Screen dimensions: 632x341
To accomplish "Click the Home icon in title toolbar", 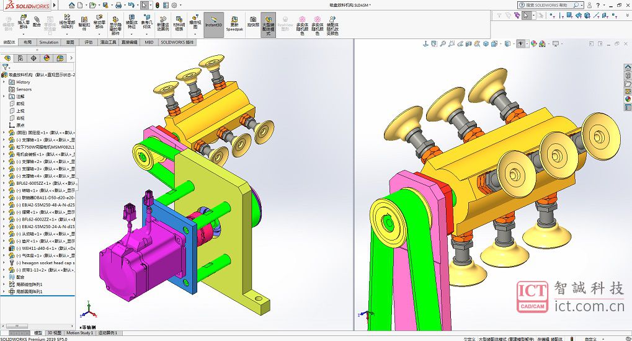I will pos(71,5).
